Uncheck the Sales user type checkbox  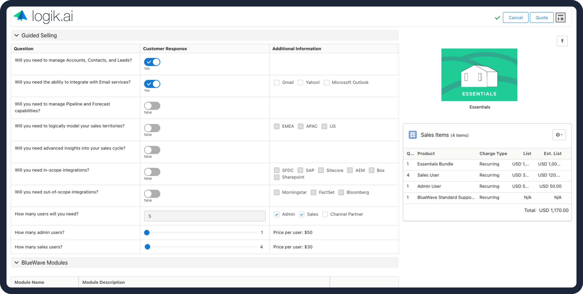(302, 214)
